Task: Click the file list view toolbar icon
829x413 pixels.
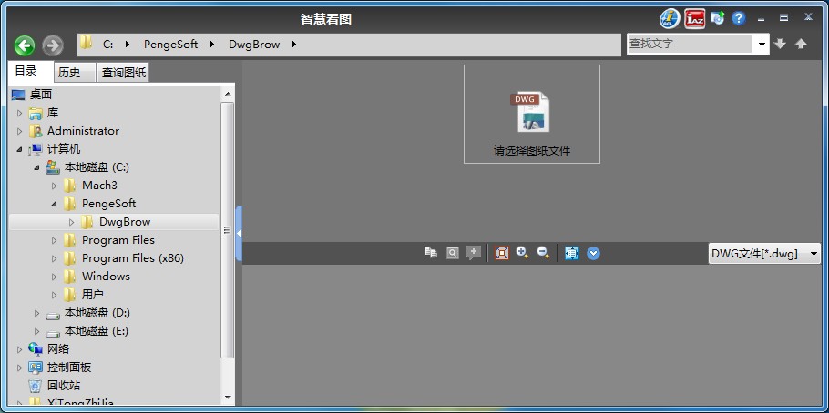Action: [x=431, y=253]
